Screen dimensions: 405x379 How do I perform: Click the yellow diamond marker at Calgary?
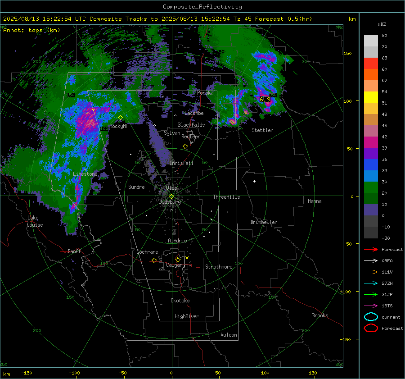pos(178,260)
